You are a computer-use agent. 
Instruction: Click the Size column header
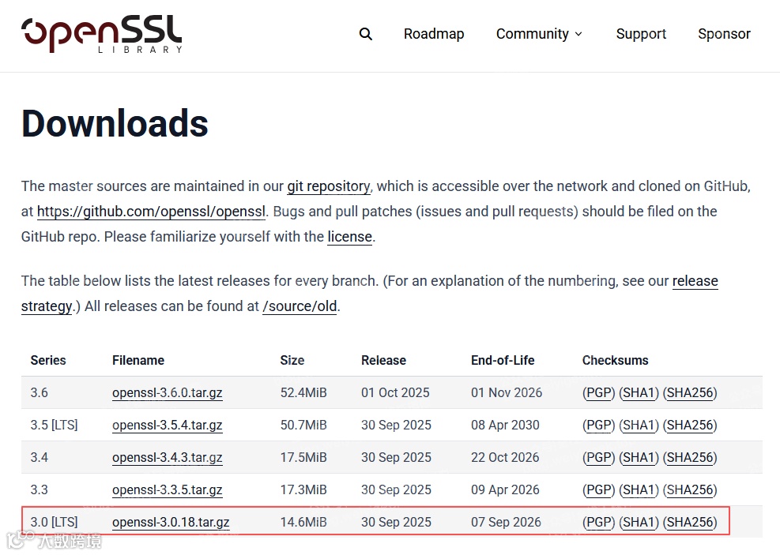(x=292, y=360)
